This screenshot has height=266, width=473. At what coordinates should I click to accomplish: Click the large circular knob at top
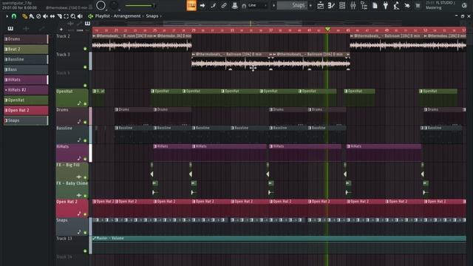101,5
